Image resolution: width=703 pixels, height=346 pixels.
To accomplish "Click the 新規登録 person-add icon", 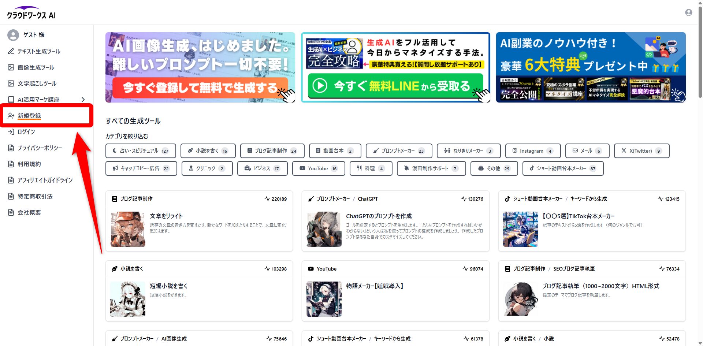I will (x=10, y=116).
